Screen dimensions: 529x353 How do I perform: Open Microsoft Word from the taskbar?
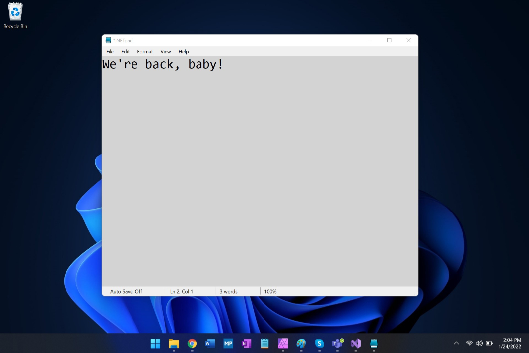(210, 343)
